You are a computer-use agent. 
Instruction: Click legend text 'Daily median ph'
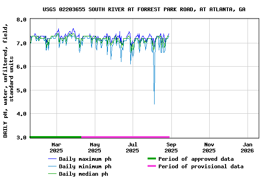click(84, 174)
